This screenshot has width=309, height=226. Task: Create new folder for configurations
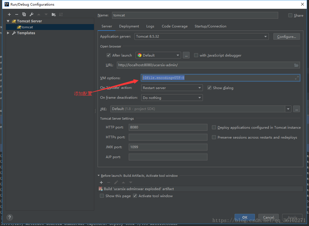[x=53, y=14]
